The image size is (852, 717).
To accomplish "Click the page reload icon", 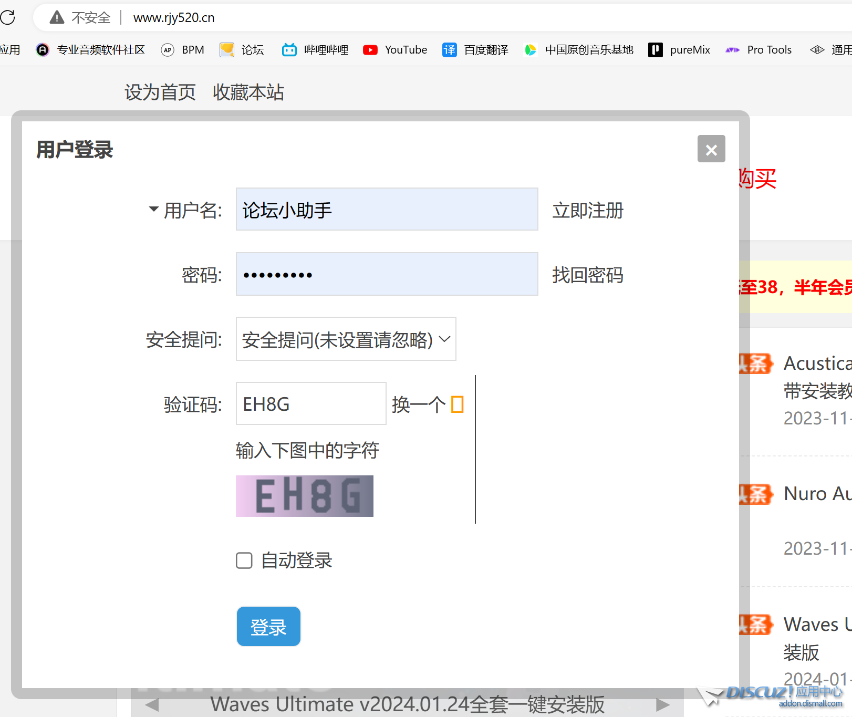I will click(x=8, y=17).
